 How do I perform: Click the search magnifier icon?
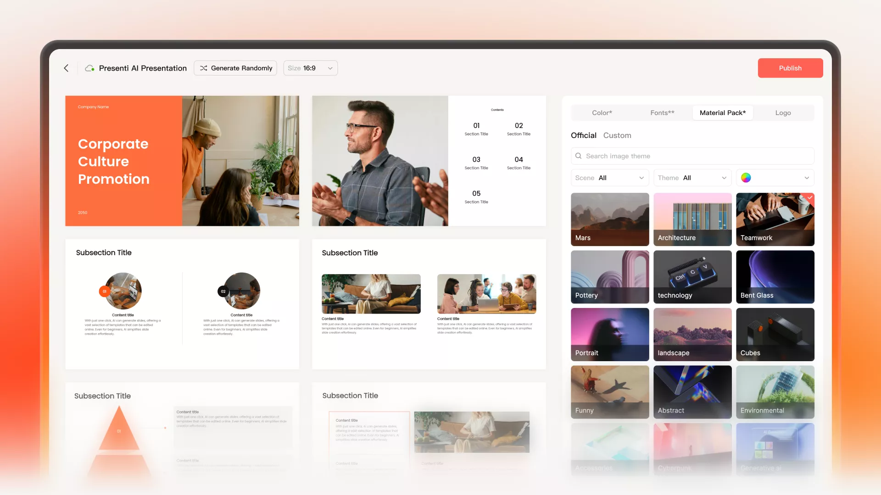[578, 156]
